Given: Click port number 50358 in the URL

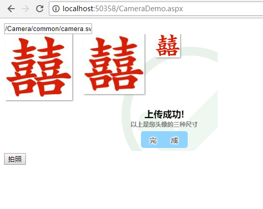Looking at the screenshot, I should pos(105,9).
